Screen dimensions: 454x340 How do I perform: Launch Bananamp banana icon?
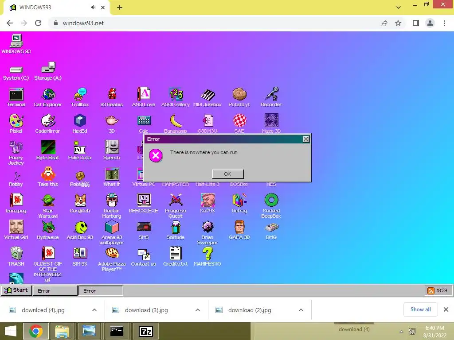[x=176, y=124]
